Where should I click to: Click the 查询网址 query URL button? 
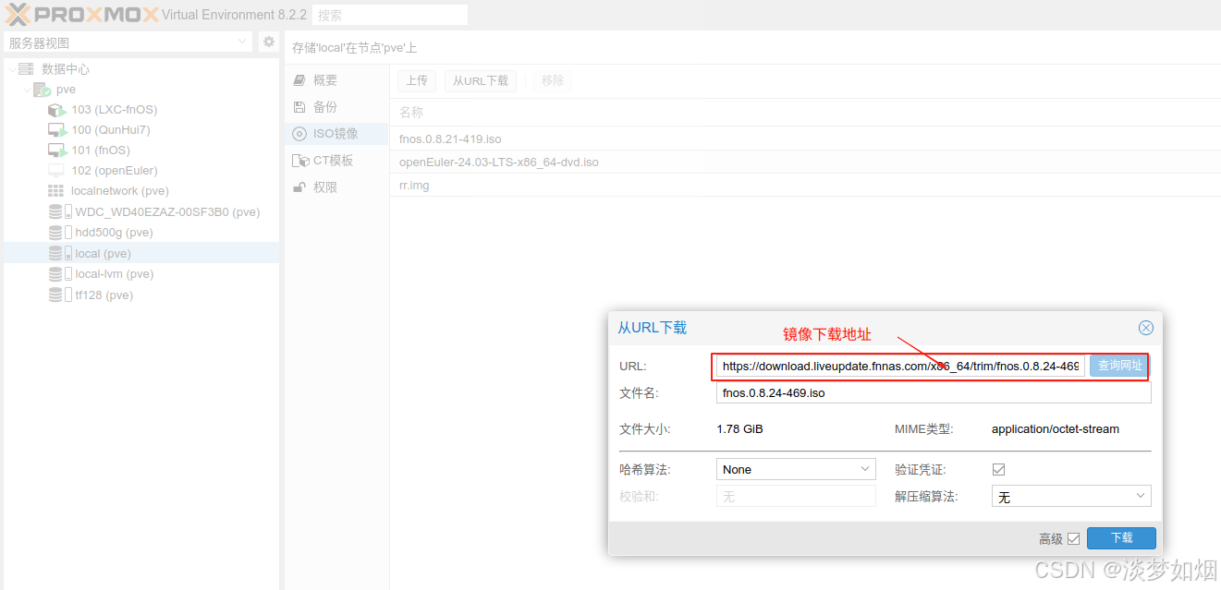tap(1119, 366)
